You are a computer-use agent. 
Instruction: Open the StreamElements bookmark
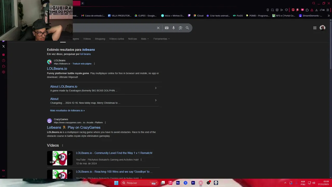coord(310,16)
